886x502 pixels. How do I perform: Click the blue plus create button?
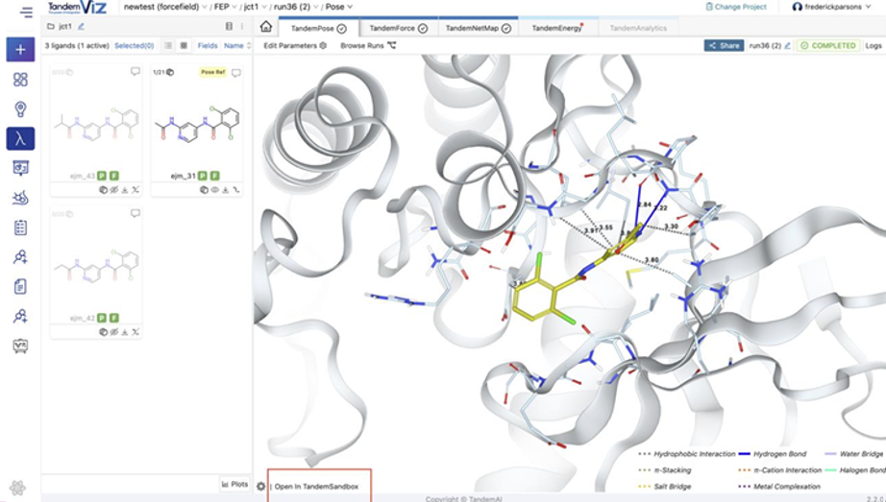[20, 50]
